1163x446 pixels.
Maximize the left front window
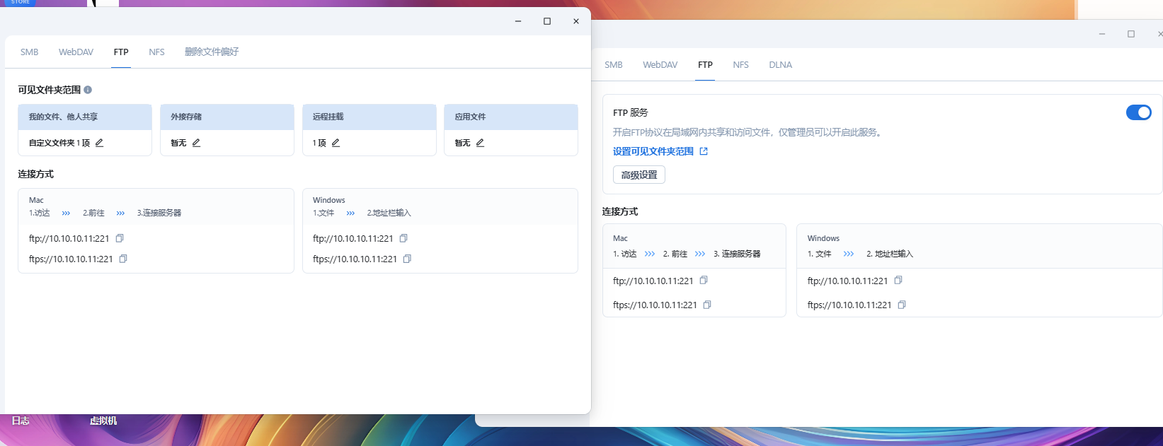click(x=547, y=21)
